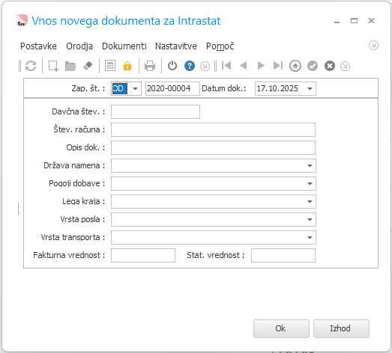Expand the Država namena dropdown
The width and height of the screenshot is (392, 353).
point(310,165)
